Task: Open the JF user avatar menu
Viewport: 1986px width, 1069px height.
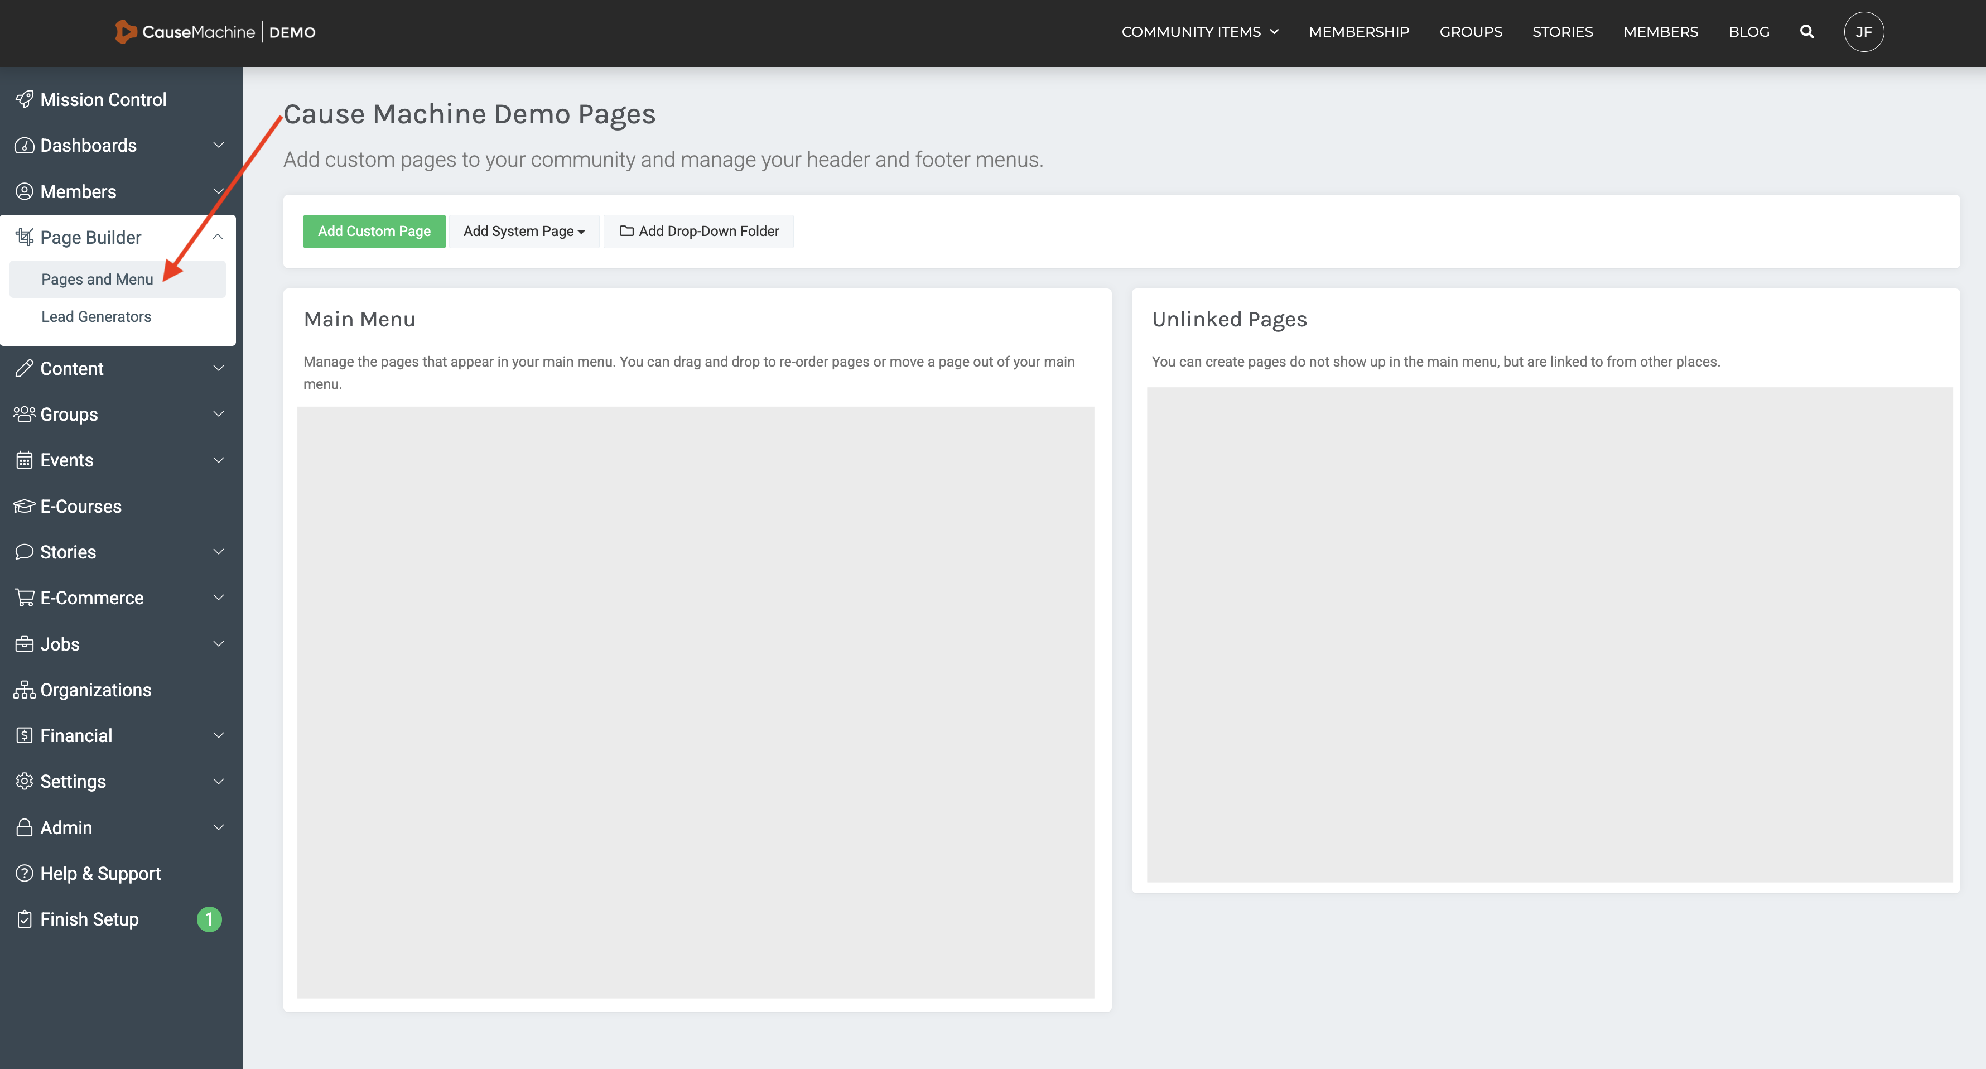Action: 1863,32
